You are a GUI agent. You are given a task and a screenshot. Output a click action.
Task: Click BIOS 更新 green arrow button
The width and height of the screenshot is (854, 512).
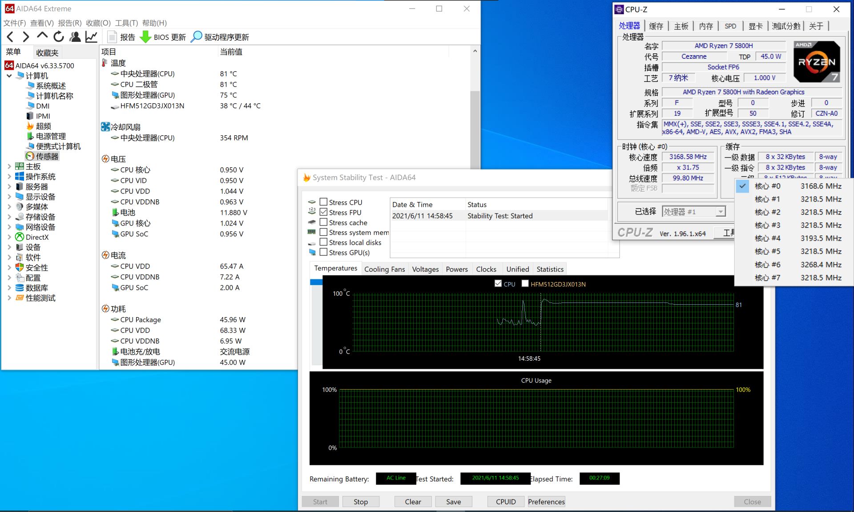click(163, 37)
